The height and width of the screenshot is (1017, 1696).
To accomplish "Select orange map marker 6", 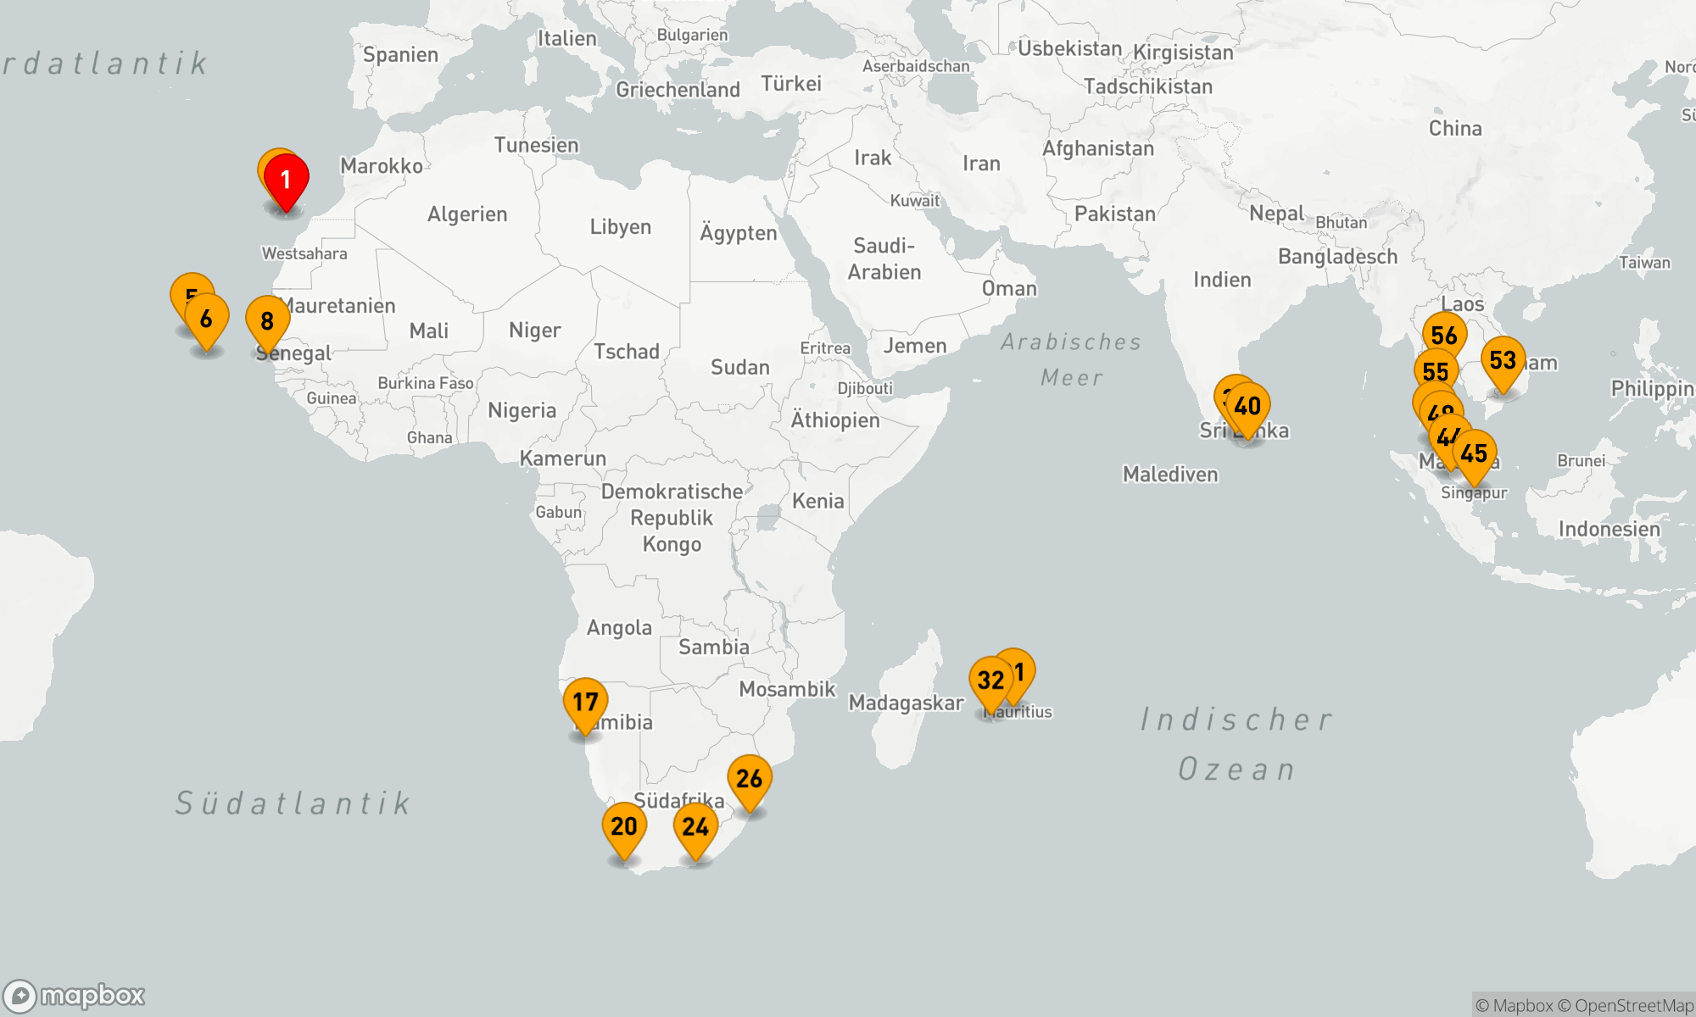I will (206, 318).
